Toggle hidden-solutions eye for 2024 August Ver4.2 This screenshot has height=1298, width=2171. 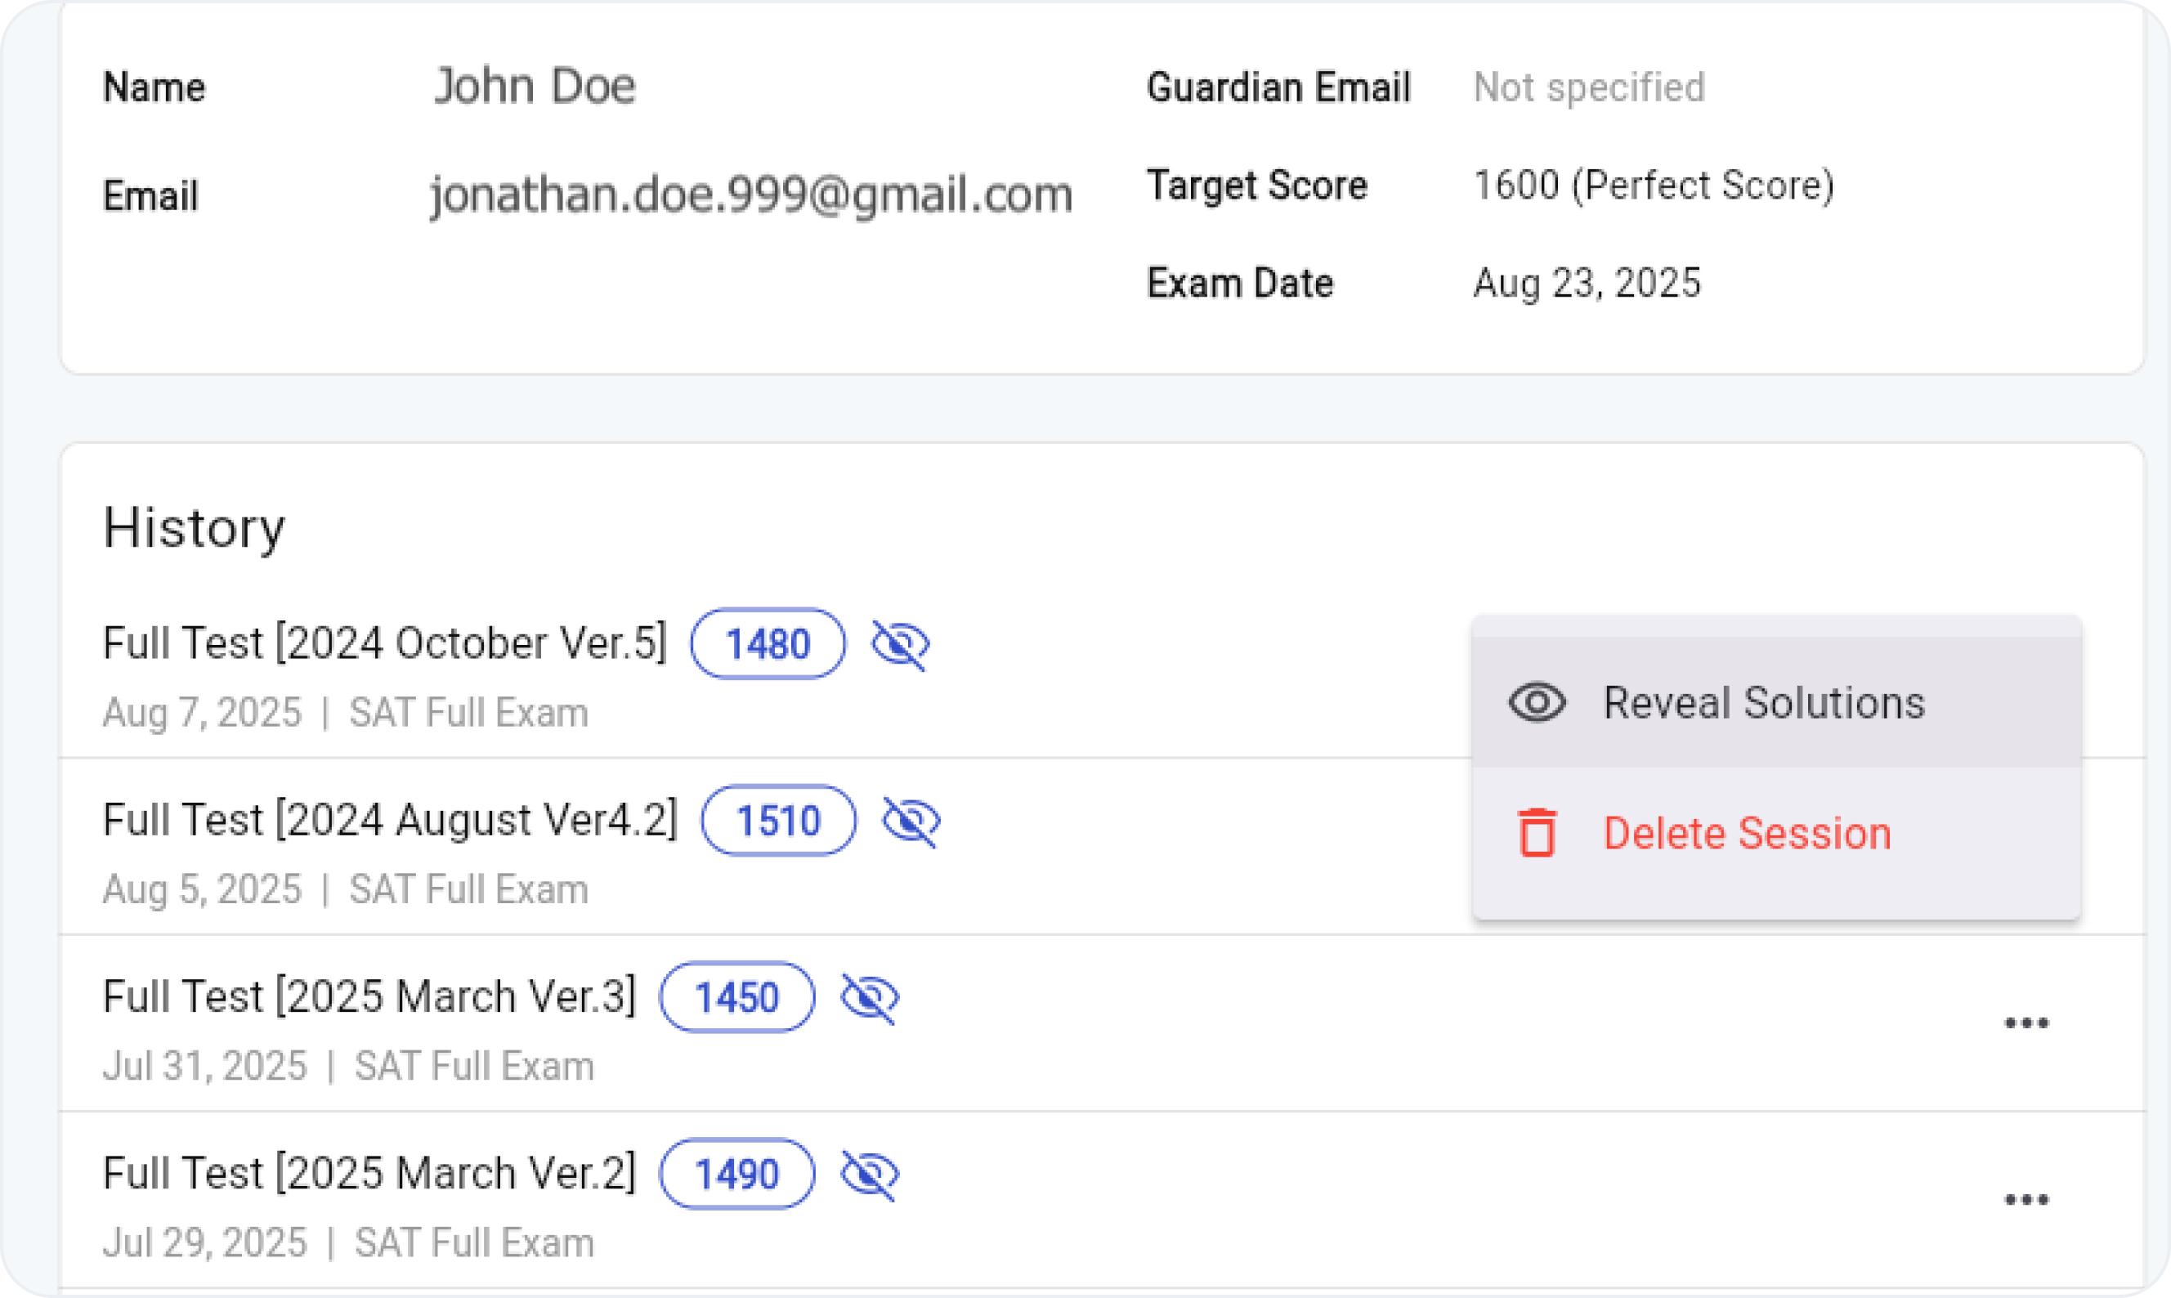pos(911,821)
